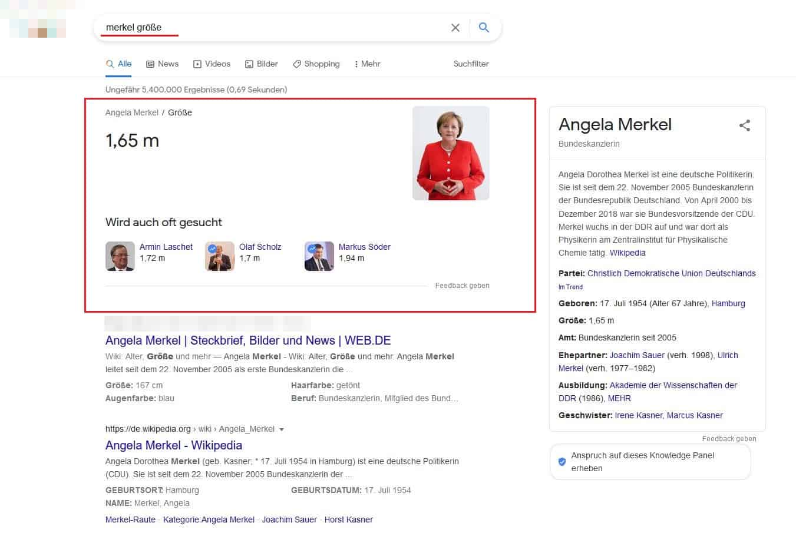Switch to the Shopping tab

point(316,64)
